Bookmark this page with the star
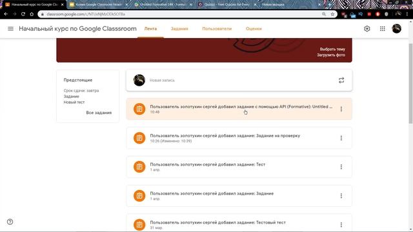 332,14
